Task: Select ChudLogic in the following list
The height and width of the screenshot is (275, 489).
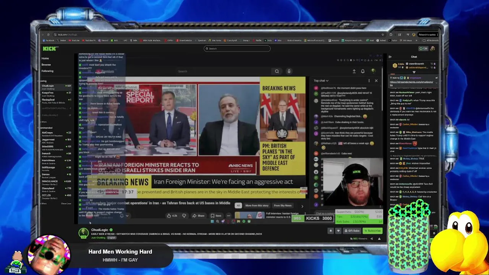Action: point(57,87)
